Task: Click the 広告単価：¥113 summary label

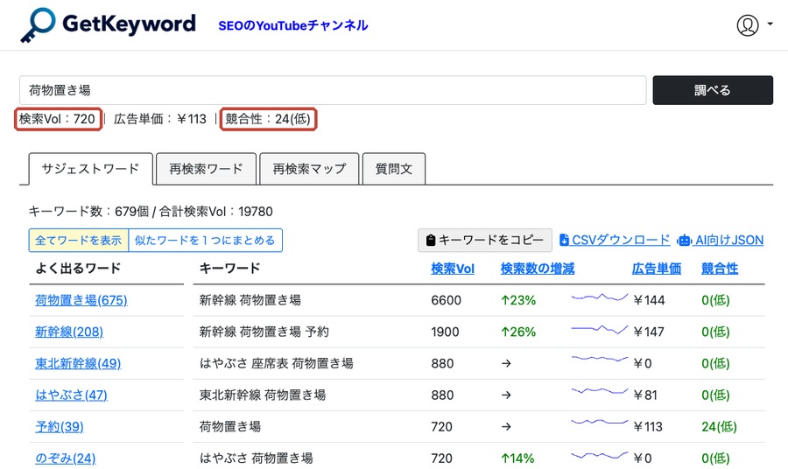Action: pos(160,119)
